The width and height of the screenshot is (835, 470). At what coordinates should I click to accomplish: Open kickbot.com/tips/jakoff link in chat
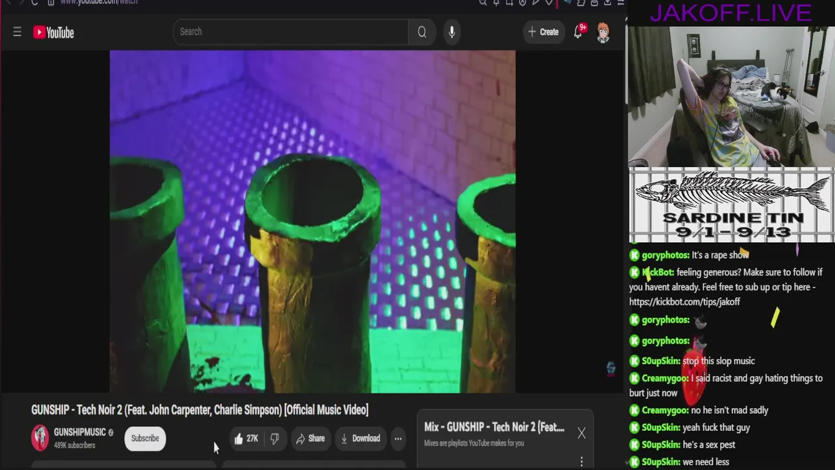tap(684, 302)
